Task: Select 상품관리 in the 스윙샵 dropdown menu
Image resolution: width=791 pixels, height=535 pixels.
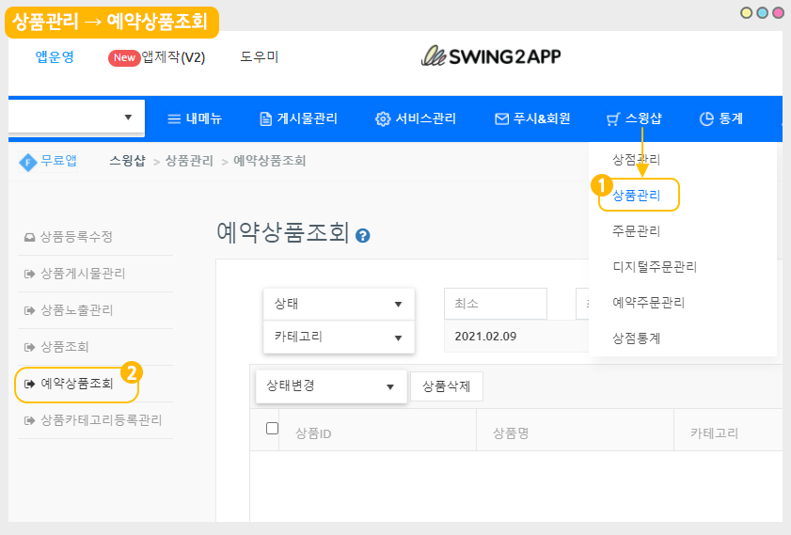Action: pos(637,196)
